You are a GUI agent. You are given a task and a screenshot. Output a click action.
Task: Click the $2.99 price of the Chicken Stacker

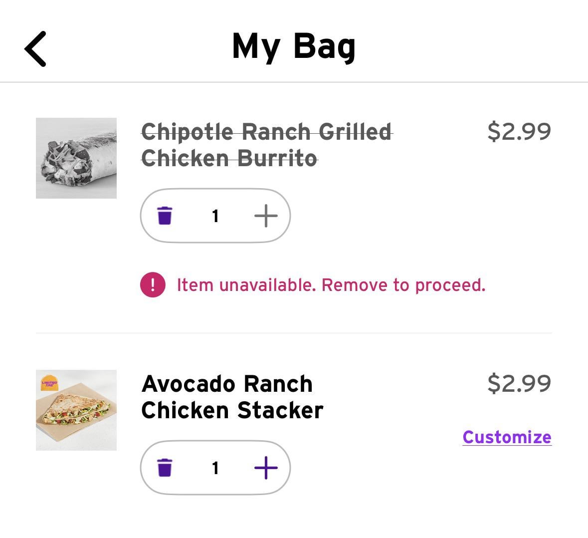point(519,383)
